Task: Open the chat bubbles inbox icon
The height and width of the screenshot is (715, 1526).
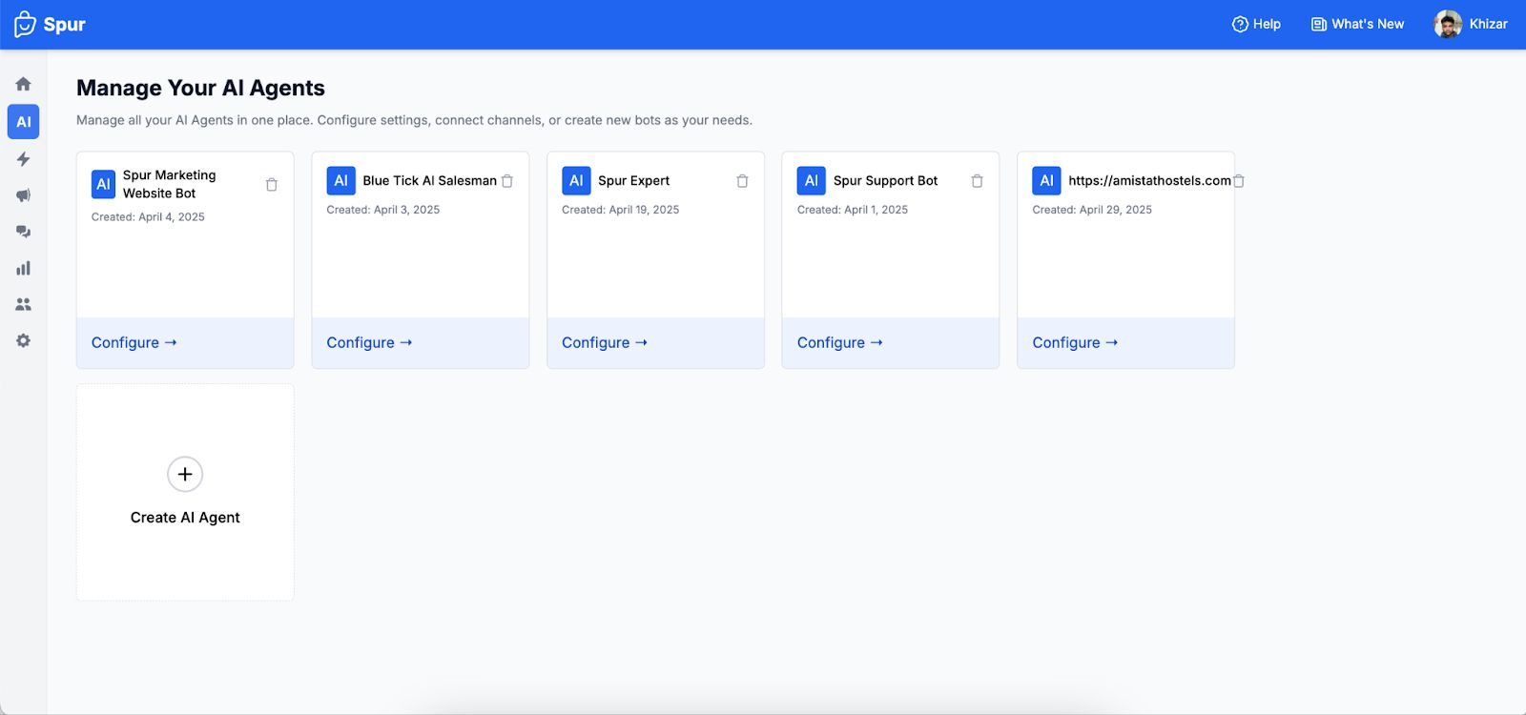Action: 23,232
